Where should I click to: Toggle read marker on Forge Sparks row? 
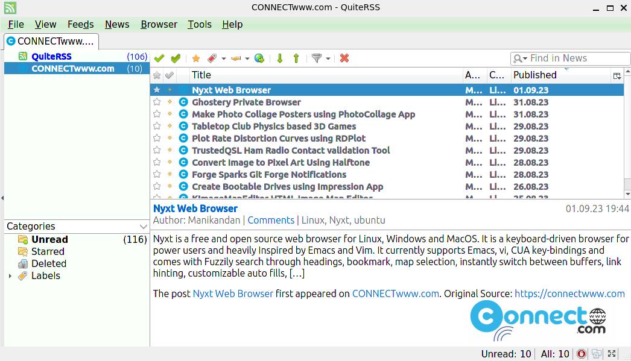pos(170,174)
